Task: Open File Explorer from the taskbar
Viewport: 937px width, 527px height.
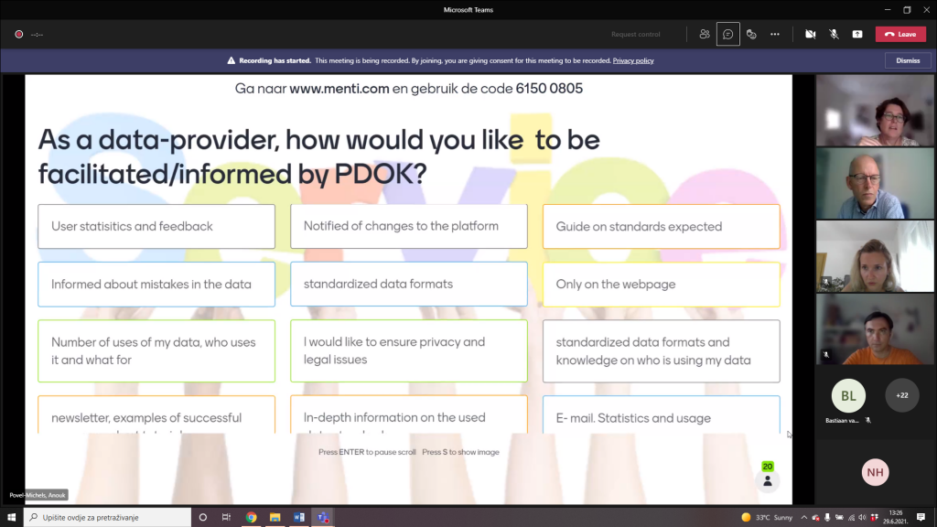Action: coord(275,517)
